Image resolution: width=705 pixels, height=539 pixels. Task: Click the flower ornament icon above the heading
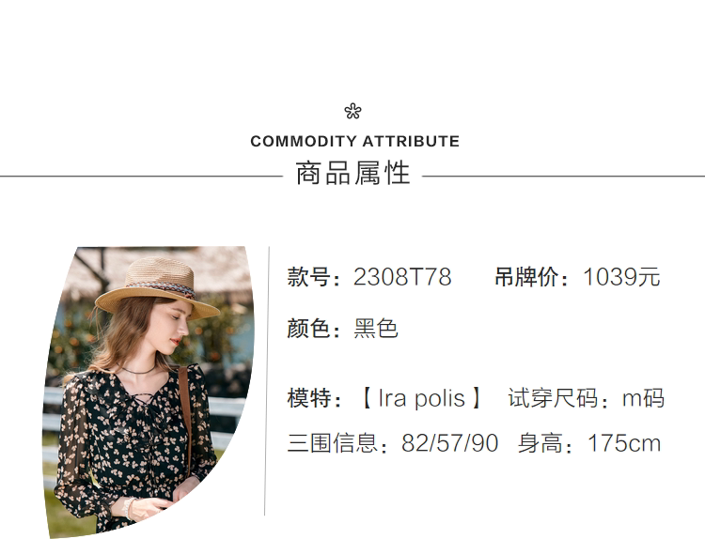(352, 112)
